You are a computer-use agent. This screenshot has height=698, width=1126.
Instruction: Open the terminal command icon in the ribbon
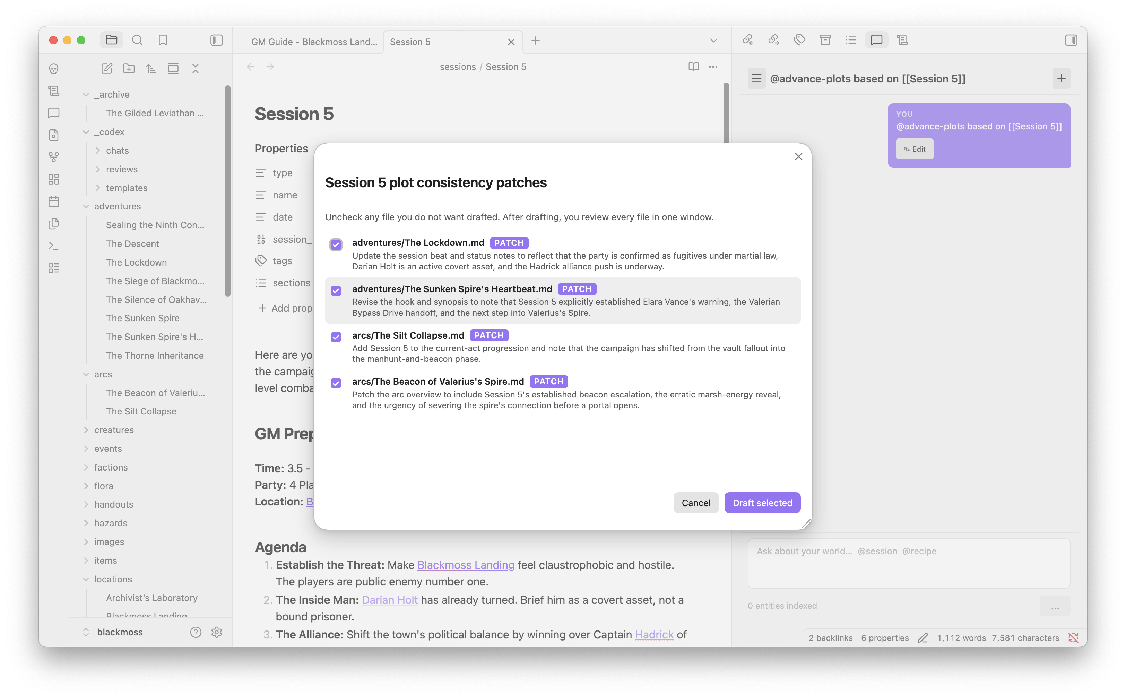(54, 245)
